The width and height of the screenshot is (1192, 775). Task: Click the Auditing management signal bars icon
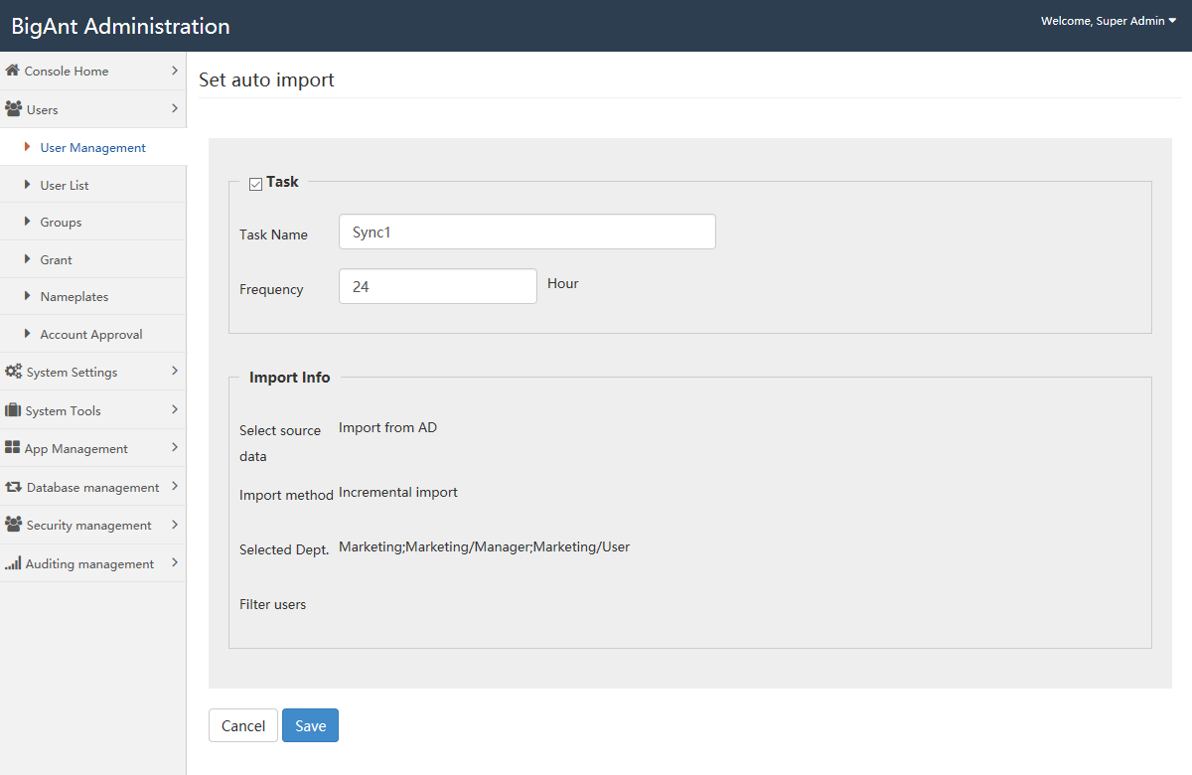click(13, 563)
